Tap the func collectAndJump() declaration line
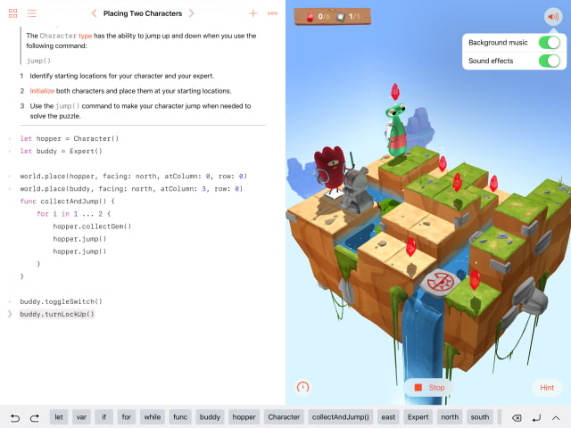The width and height of the screenshot is (571, 428). coord(68,202)
